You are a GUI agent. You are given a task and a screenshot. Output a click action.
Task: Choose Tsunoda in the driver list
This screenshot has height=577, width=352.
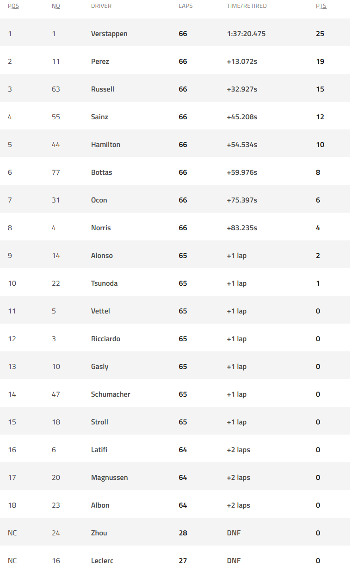(104, 283)
